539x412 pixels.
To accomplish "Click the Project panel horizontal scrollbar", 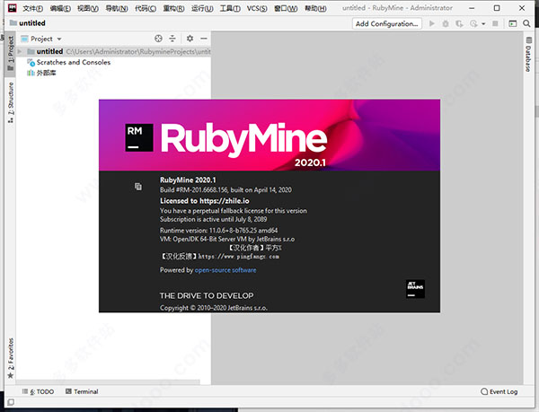I will click(x=108, y=381).
